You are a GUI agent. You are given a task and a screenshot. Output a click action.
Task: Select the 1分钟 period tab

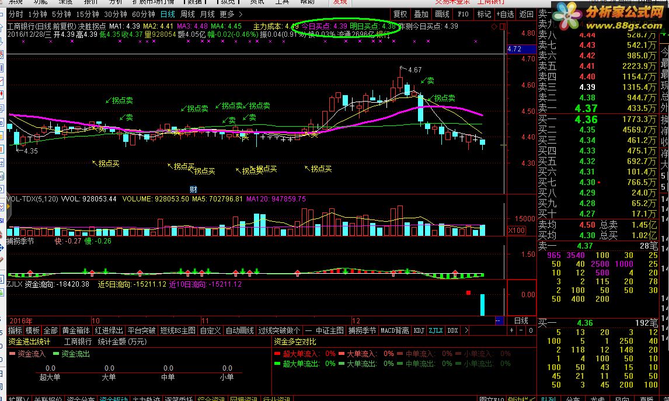[x=37, y=14]
